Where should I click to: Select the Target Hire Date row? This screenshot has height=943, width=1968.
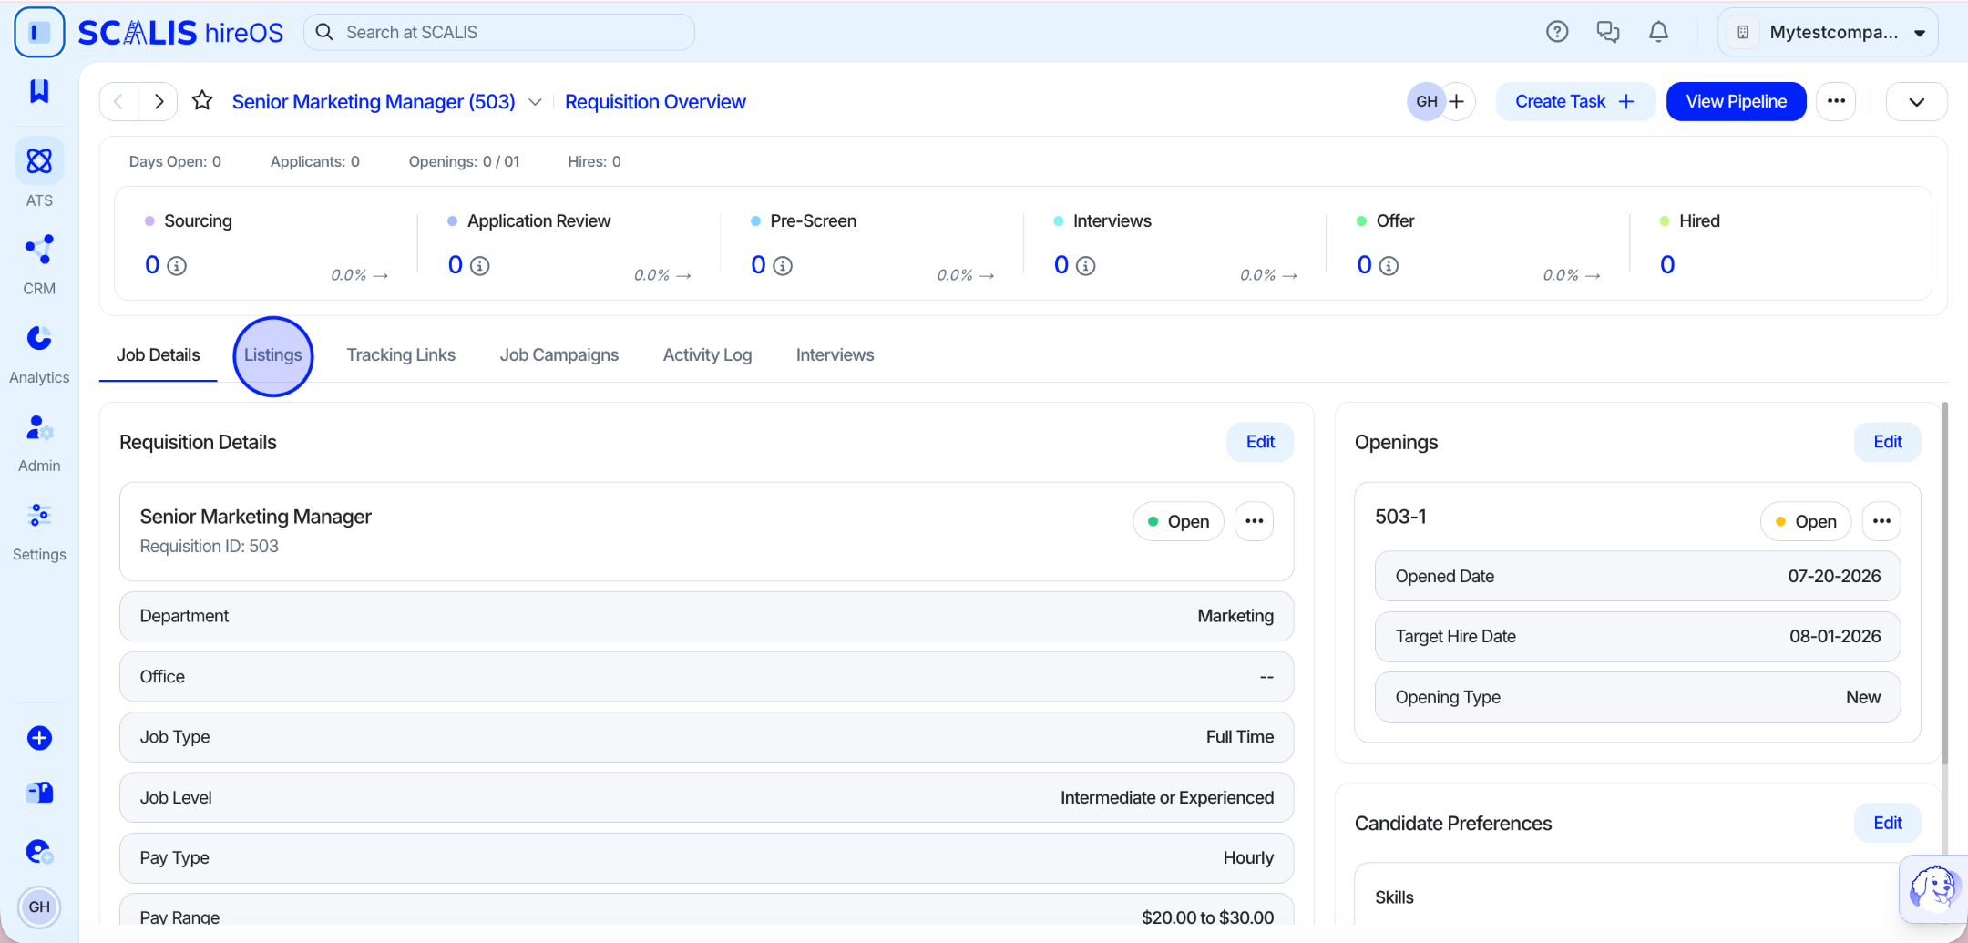(x=1637, y=636)
